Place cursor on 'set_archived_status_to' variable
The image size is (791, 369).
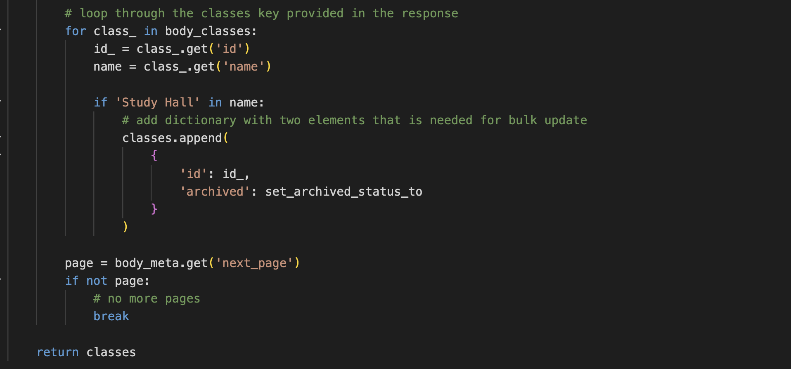pyautogui.click(x=343, y=192)
